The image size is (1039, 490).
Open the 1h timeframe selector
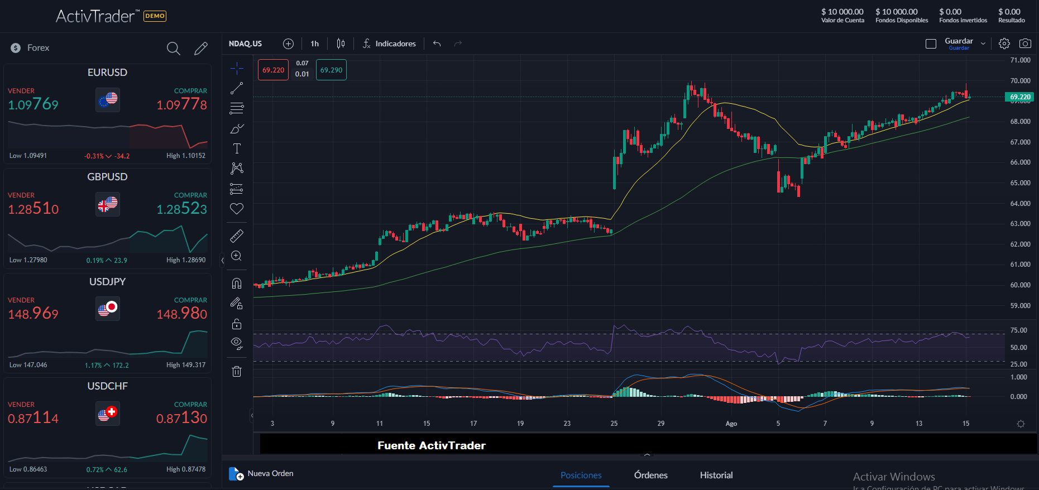coord(315,44)
